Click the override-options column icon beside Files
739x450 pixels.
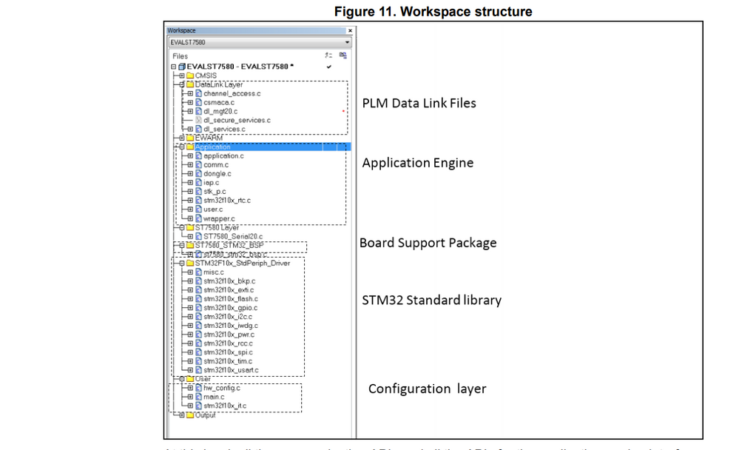pyautogui.click(x=328, y=56)
